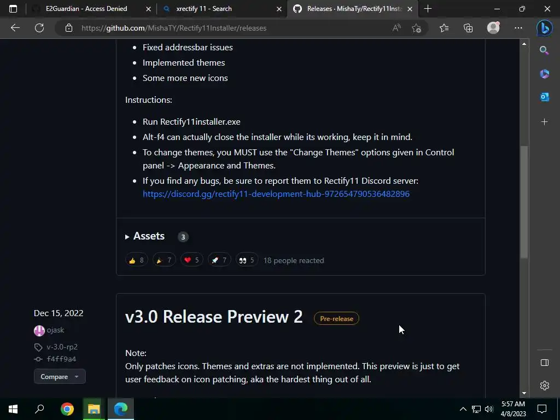Viewport: 560px width, 420px height.
Task: Click "Fixed addressbar issues" list item
Action: (x=188, y=48)
